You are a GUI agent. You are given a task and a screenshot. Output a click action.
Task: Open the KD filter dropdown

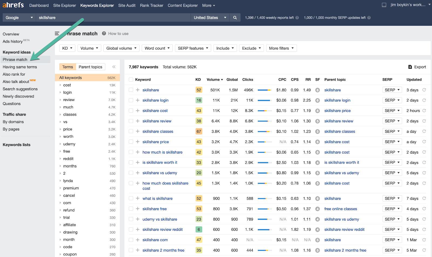point(67,48)
